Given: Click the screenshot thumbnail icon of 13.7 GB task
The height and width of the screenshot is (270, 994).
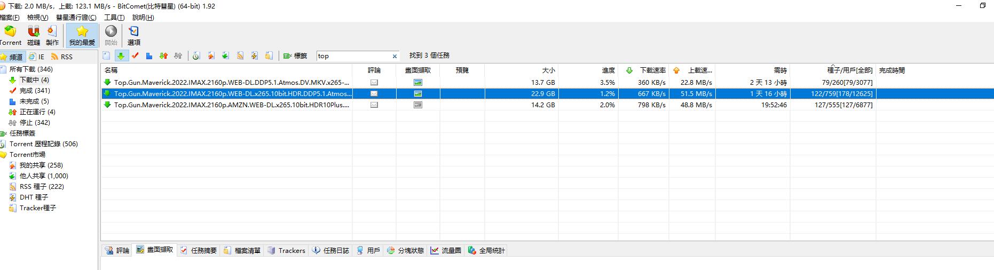Looking at the screenshot, I should (418, 83).
